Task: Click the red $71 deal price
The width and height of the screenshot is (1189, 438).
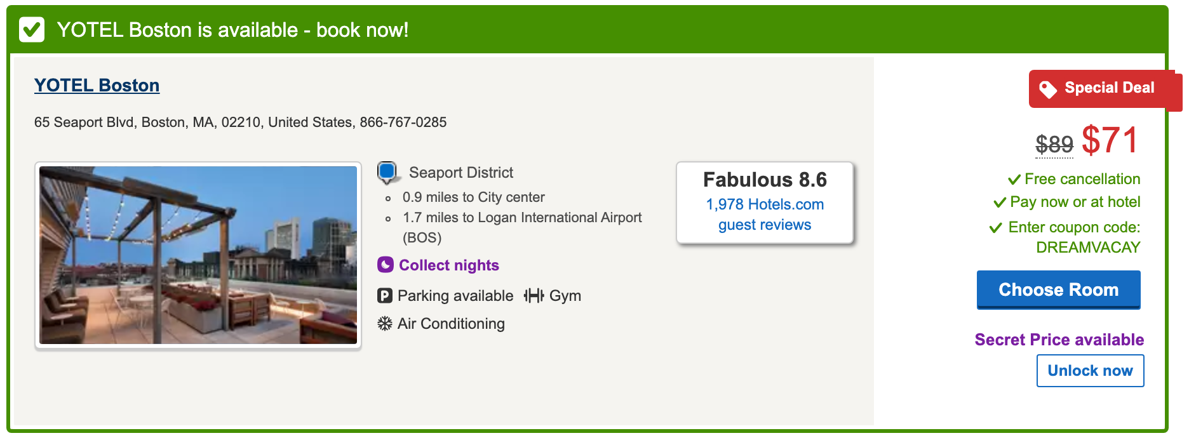Action: tap(1110, 140)
